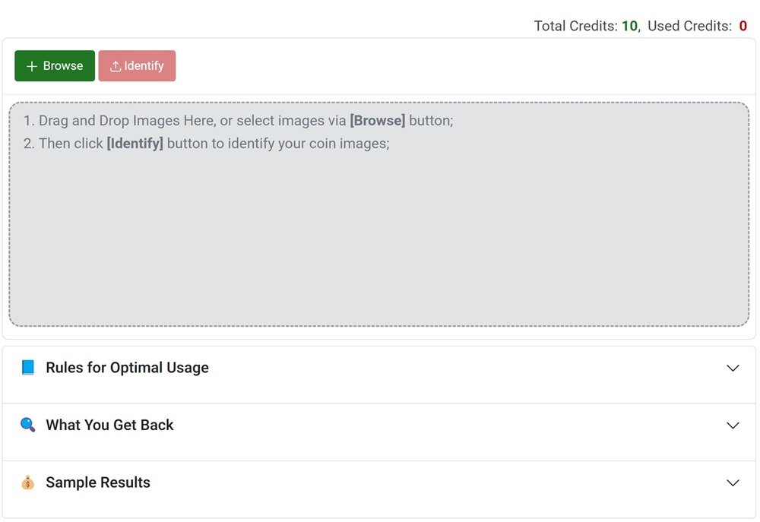This screenshot has height=522, width=760.
Task: Expand the Sample Results chevron
Action: tap(733, 482)
